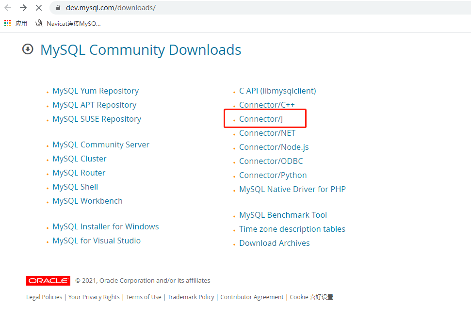Open MySQL Benchmark Tool link

(x=283, y=215)
